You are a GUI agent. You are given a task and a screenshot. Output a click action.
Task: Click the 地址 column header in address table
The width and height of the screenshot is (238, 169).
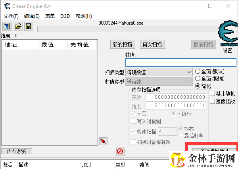(97, 165)
